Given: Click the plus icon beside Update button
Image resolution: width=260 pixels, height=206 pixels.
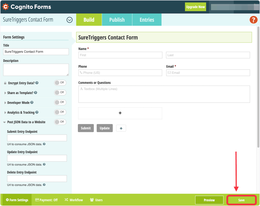Looking at the screenshot, I should 121,128.
